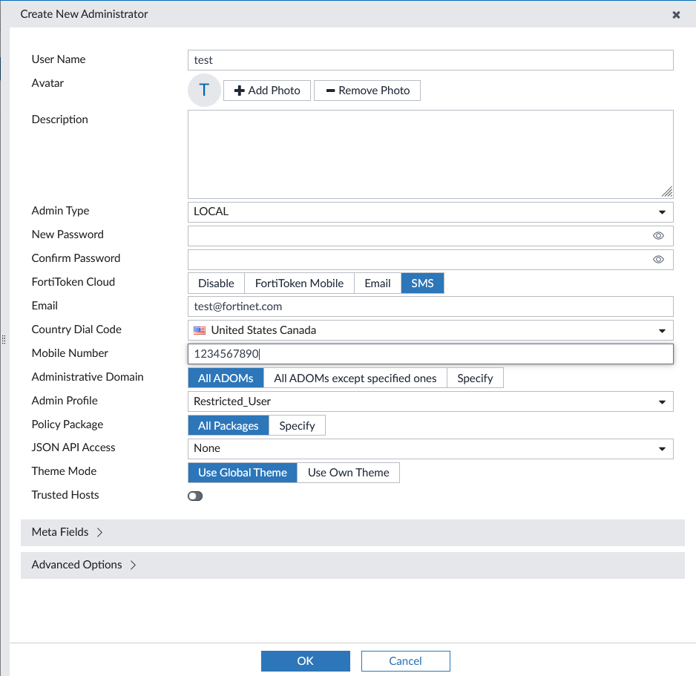
Task: Choose Specify for Administrative Domain
Action: click(x=475, y=378)
